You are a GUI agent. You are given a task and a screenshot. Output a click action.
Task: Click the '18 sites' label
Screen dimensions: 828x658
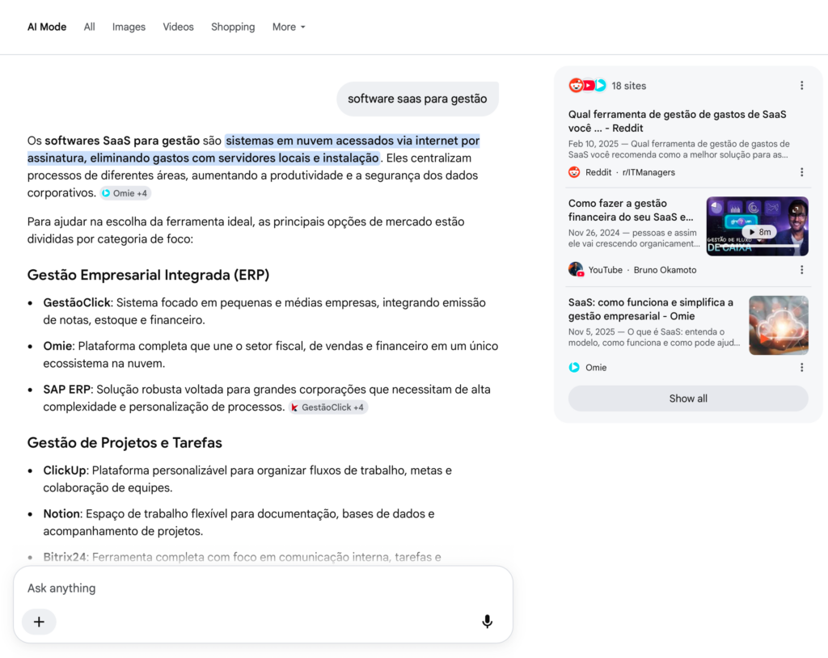pyautogui.click(x=628, y=86)
